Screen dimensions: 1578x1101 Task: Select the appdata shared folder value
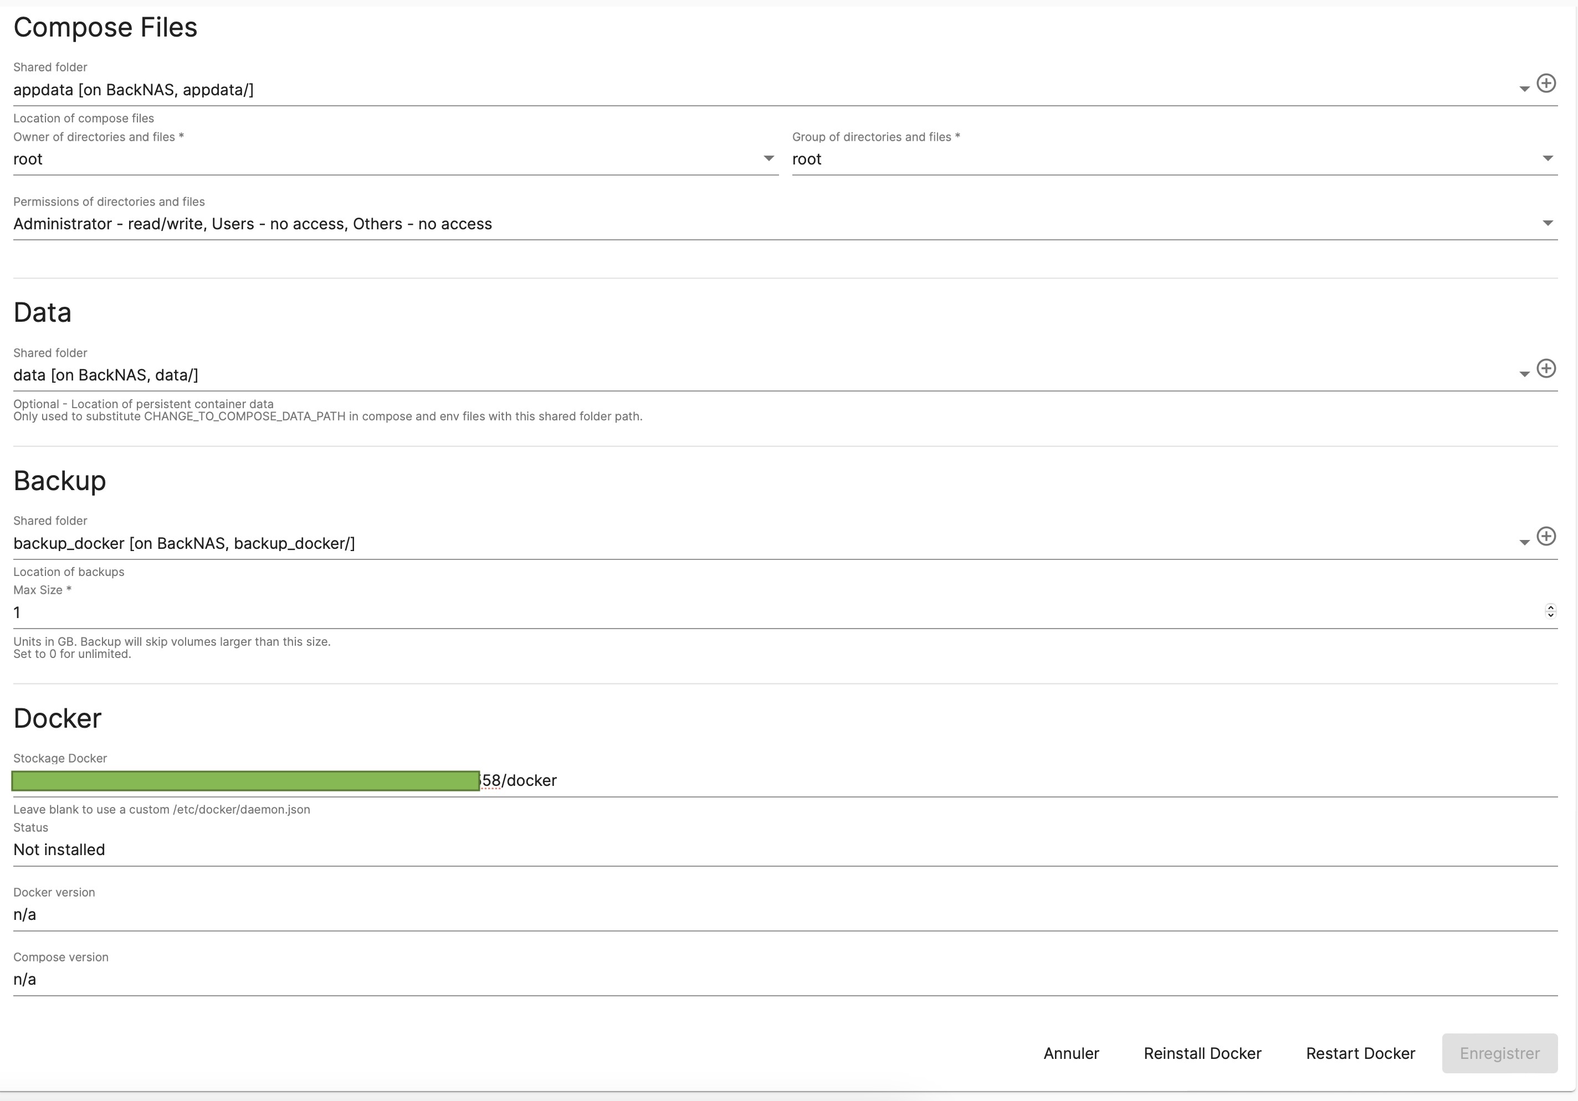point(134,90)
